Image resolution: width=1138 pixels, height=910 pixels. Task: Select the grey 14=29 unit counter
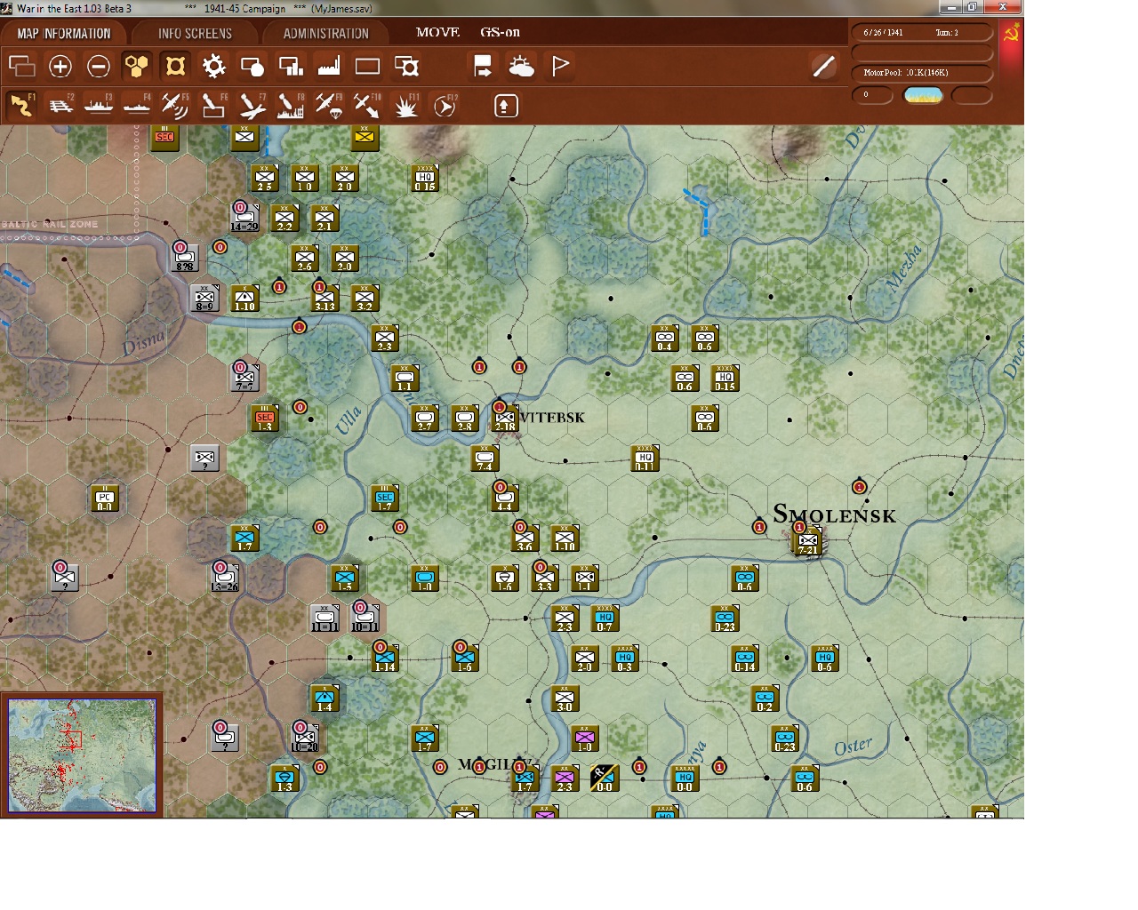(244, 218)
